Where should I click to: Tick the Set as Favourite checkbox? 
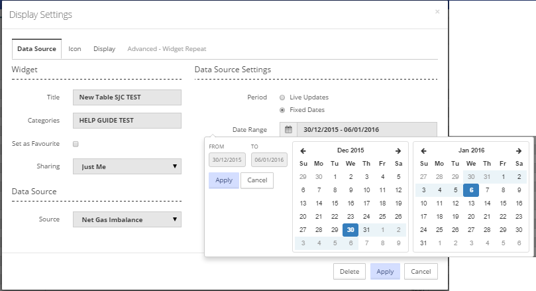coord(76,144)
